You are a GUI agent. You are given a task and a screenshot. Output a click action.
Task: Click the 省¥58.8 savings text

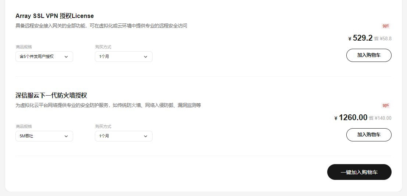click(383, 39)
